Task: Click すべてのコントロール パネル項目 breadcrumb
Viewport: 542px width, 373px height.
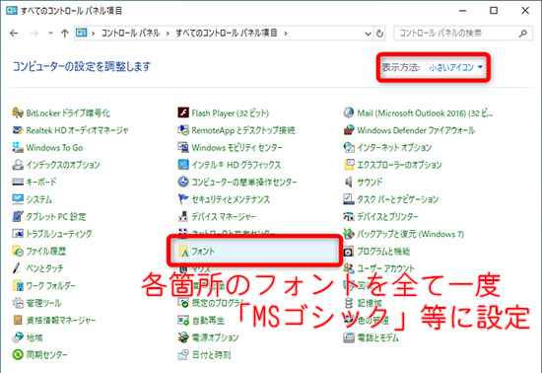Action: (227, 34)
